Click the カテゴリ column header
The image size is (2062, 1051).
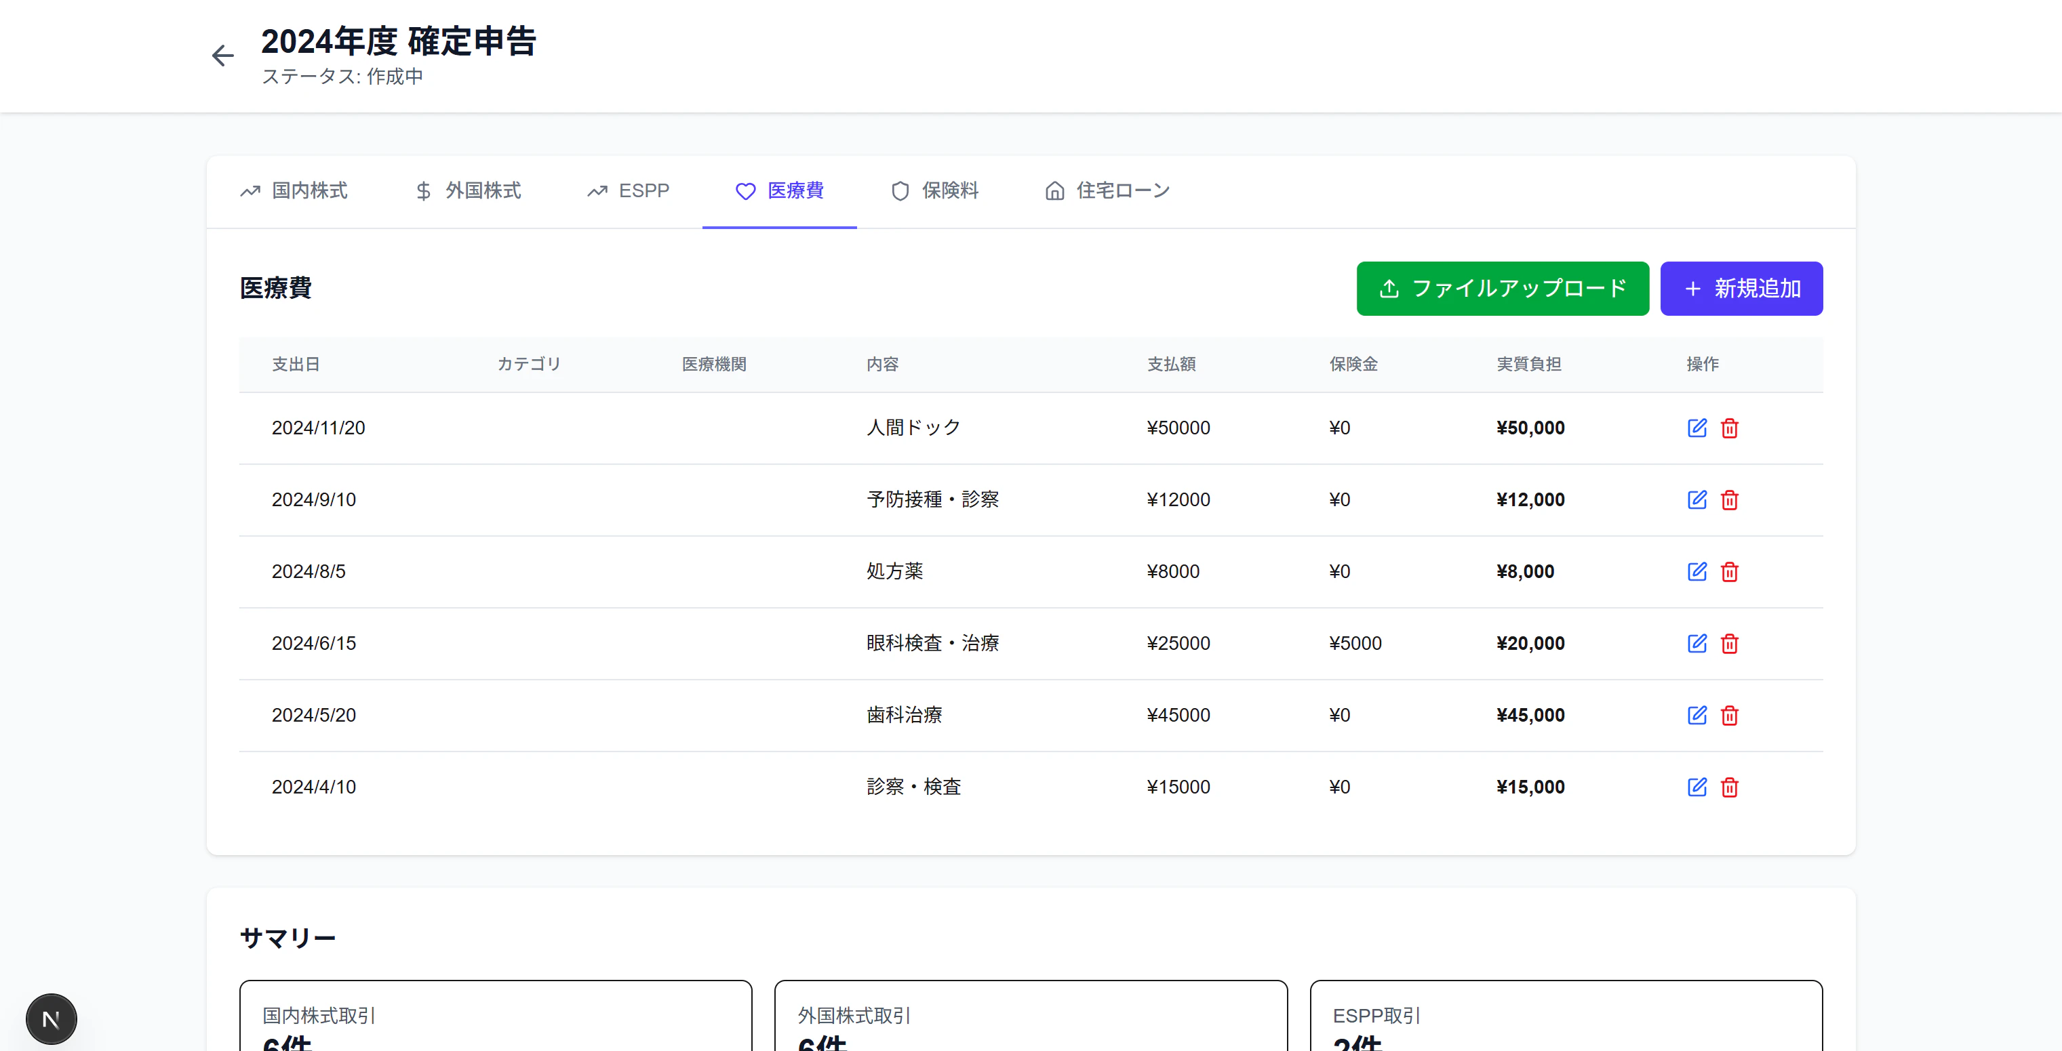coord(529,365)
